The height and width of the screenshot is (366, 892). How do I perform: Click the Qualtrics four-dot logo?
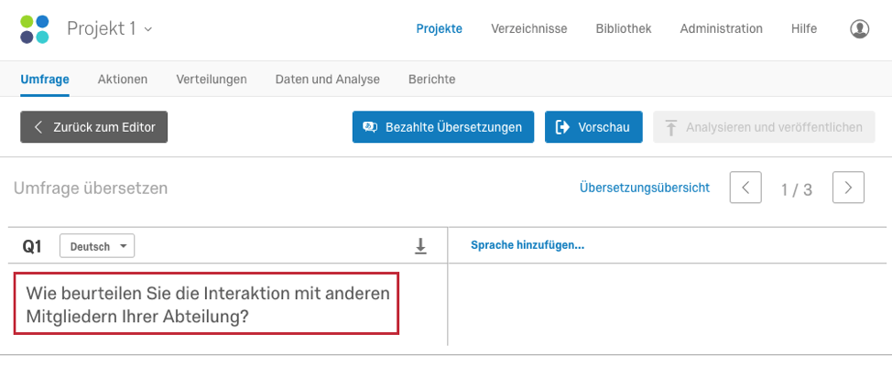click(35, 29)
